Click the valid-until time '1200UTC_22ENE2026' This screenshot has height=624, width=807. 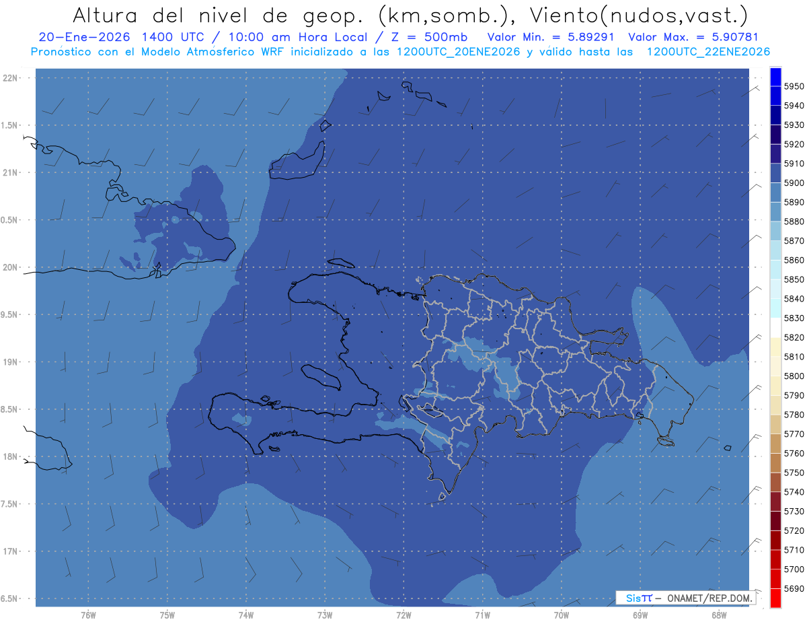click(708, 51)
